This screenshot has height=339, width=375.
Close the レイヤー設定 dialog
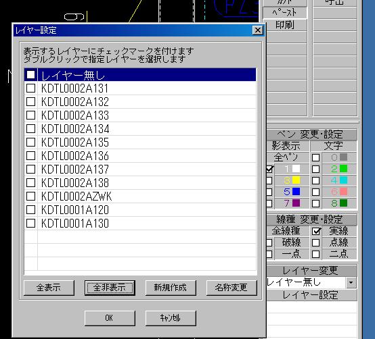tap(258, 30)
